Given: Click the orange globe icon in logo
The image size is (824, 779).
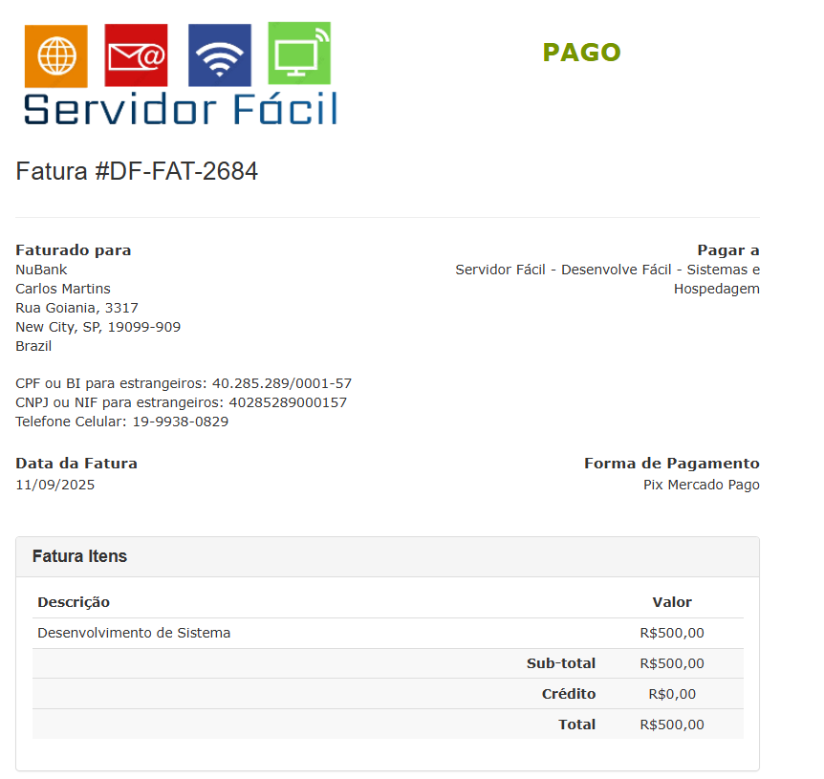Looking at the screenshot, I should (56, 55).
